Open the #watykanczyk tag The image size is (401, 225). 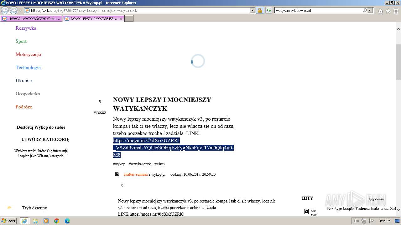click(x=140, y=164)
